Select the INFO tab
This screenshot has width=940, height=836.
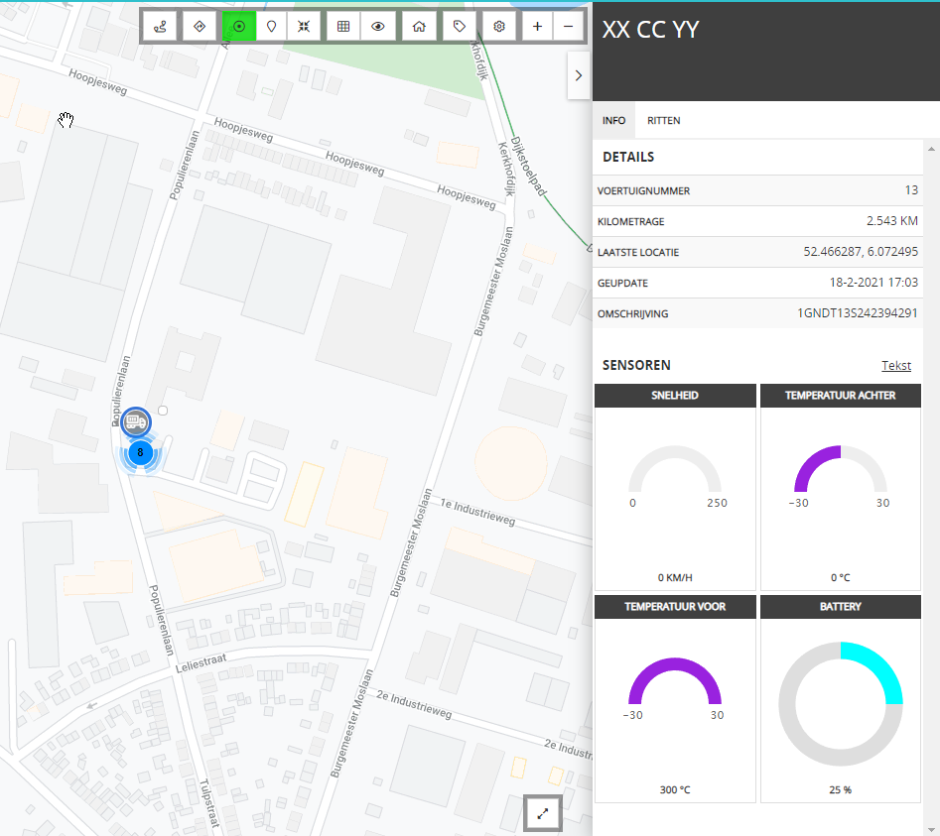[x=613, y=120]
